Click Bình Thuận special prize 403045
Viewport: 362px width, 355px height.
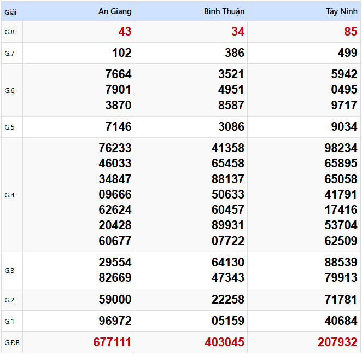pyautogui.click(x=225, y=342)
